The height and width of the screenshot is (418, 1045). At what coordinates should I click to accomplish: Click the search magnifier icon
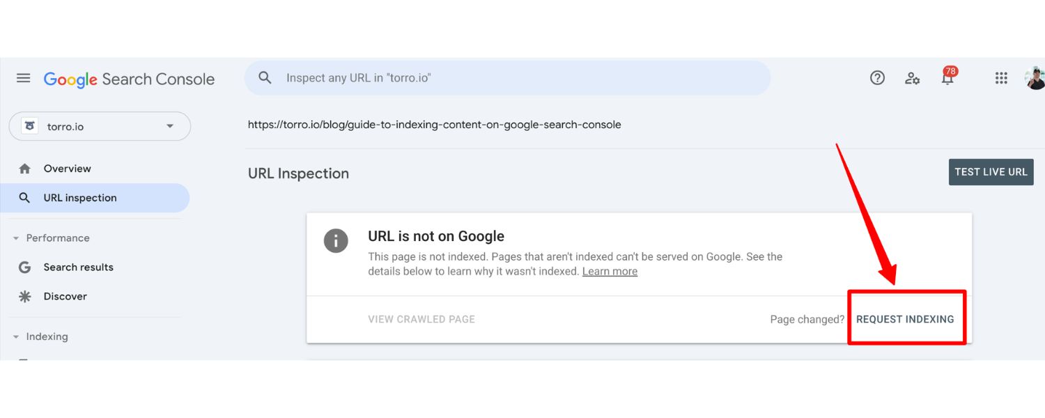tap(265, 78)
